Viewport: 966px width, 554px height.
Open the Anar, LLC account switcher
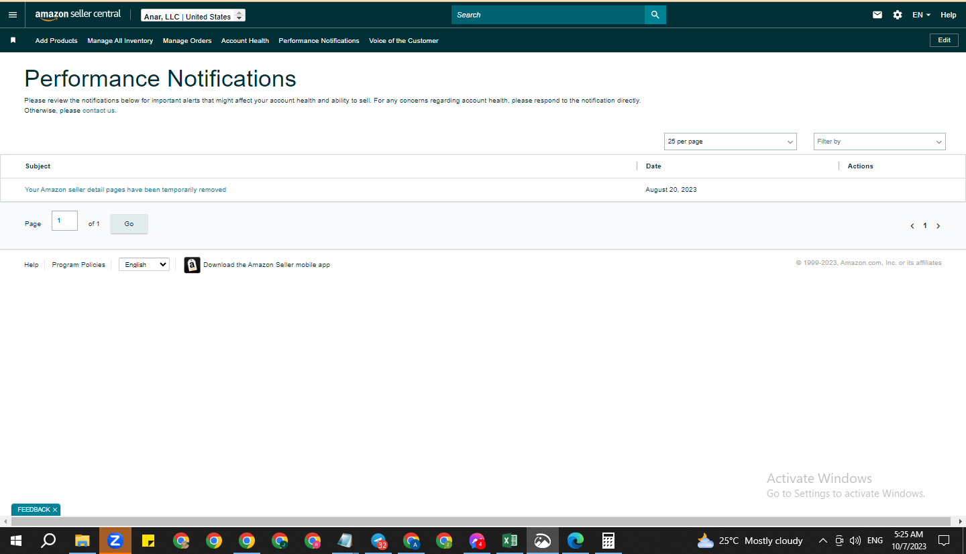coord(193,15)
